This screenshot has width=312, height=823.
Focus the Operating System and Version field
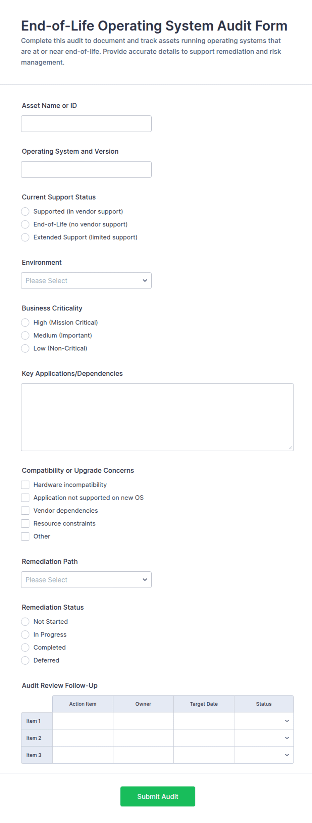point(86,169)
